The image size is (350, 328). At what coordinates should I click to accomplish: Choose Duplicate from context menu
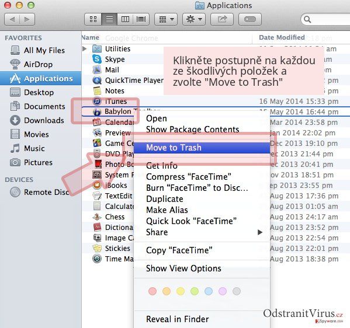pyautogui.click(x=202, y=199)
